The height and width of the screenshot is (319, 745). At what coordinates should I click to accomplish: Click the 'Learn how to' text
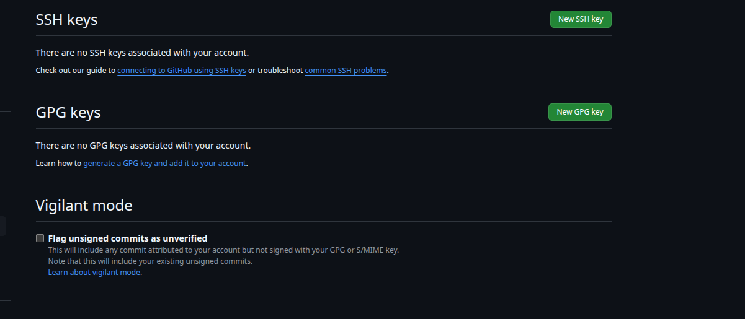pos(58,164)
